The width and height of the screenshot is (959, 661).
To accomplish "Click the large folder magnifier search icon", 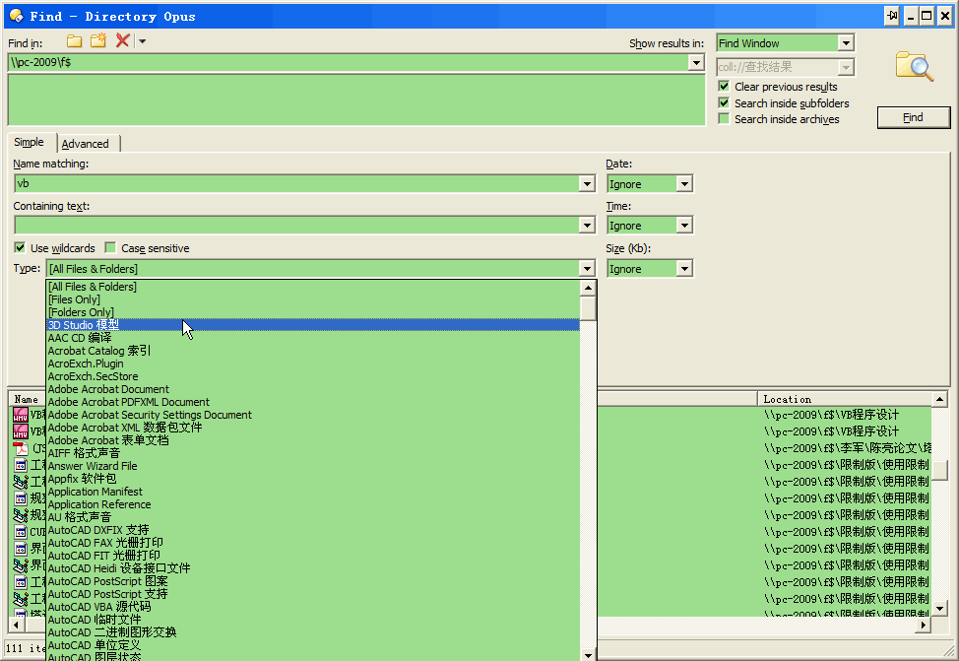I will [x=914, y=66].
